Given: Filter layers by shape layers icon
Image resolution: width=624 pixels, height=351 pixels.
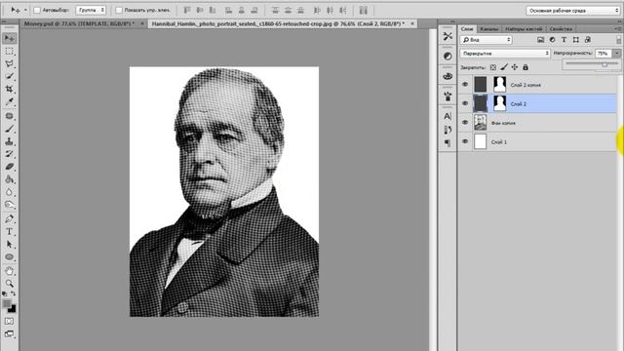Looking at the screenshot, I should pos(576,40).
